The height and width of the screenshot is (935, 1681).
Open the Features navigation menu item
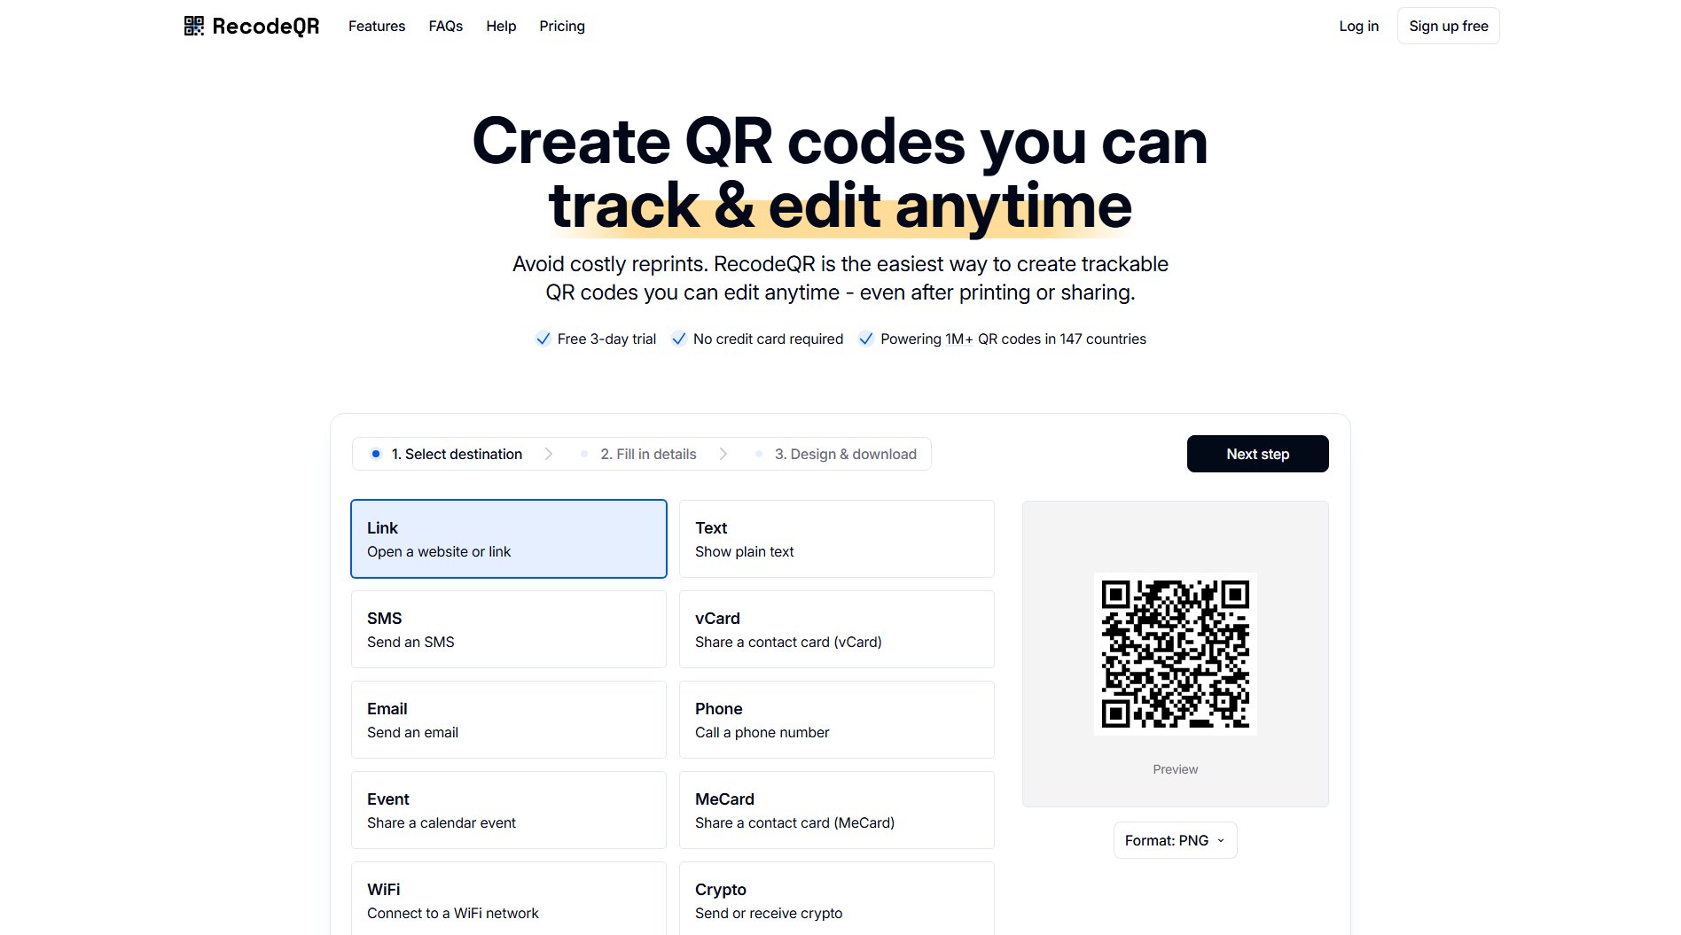coord(377,27)
